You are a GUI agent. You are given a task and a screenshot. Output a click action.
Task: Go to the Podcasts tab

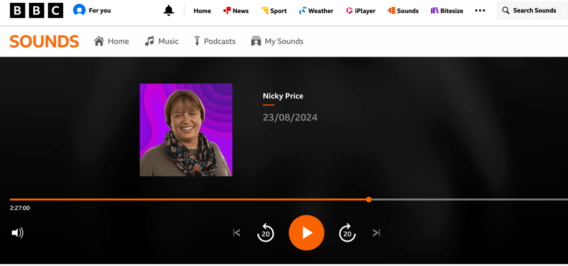[214, 41]
